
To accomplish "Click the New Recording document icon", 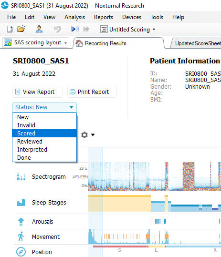I will pyautogui.click(x=10, y=30).
